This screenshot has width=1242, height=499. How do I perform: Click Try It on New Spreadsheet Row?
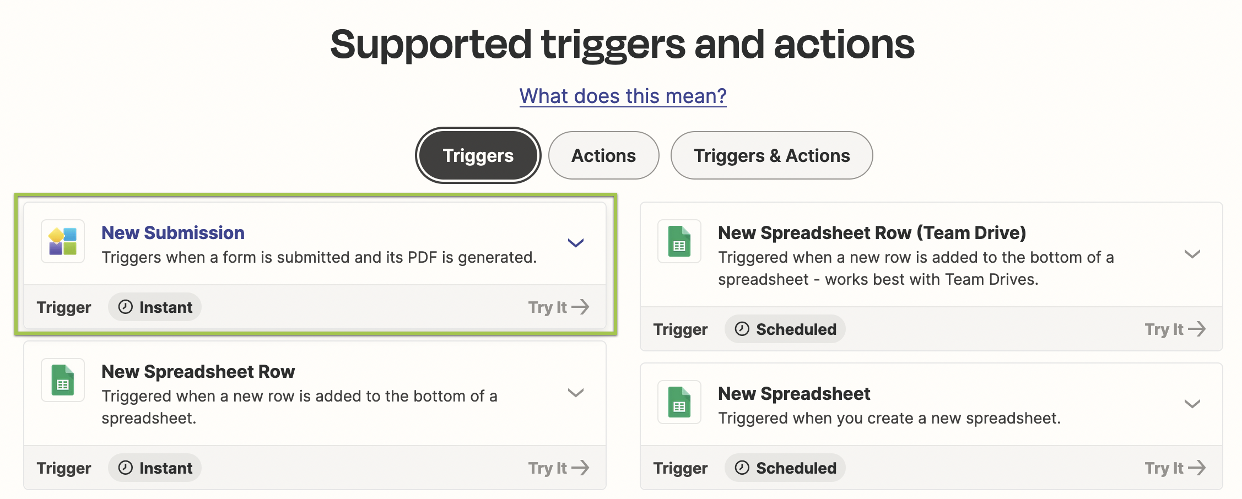tap(559, 468)
